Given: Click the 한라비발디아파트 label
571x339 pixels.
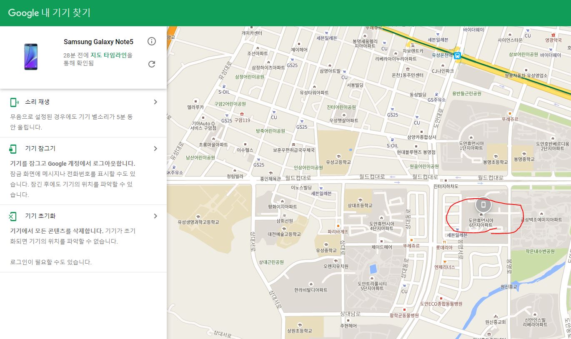Looking at the screenshot, I should pos(311,290).
